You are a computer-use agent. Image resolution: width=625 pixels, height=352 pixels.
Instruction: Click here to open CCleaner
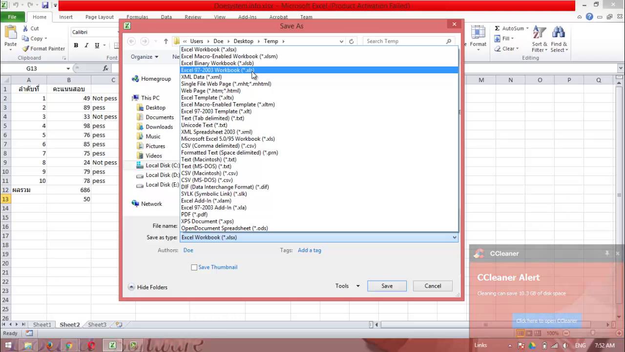point(546,321)
